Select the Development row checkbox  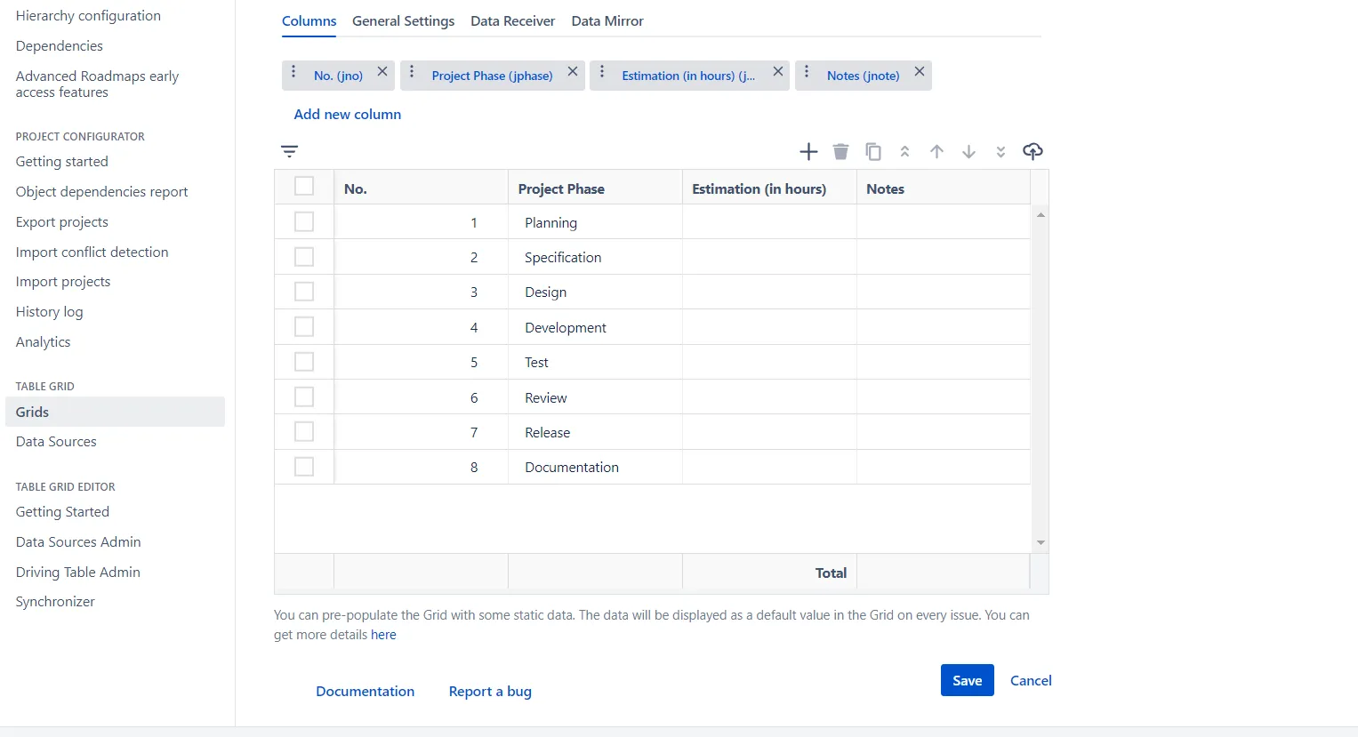coord(304,326)
